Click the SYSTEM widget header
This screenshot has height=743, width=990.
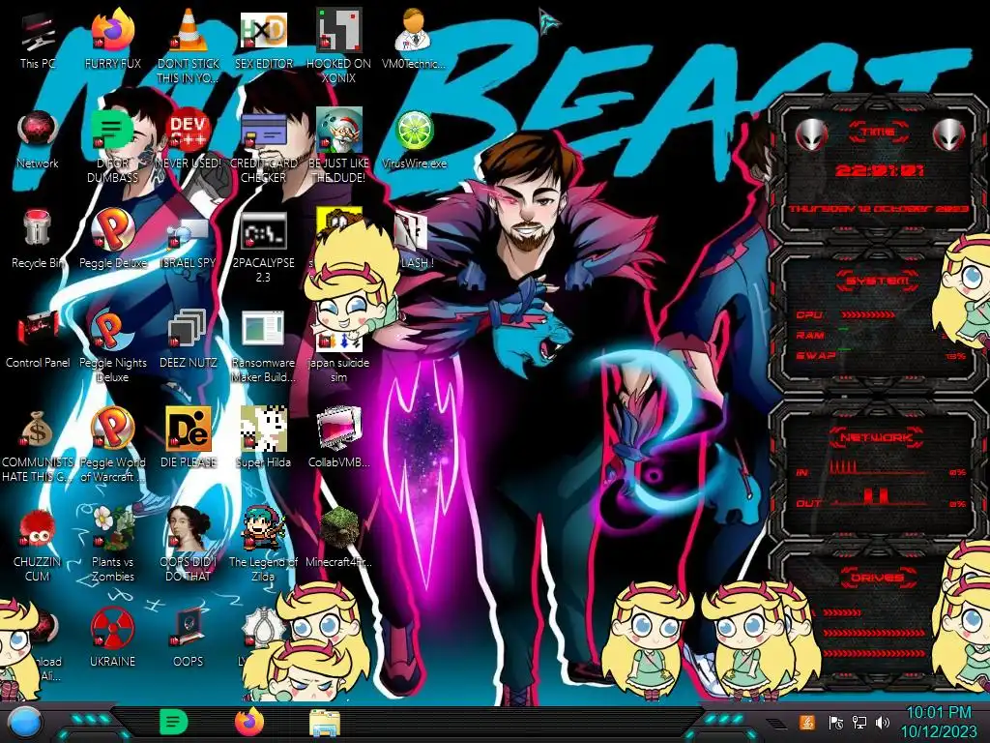[x=877, y=280]
